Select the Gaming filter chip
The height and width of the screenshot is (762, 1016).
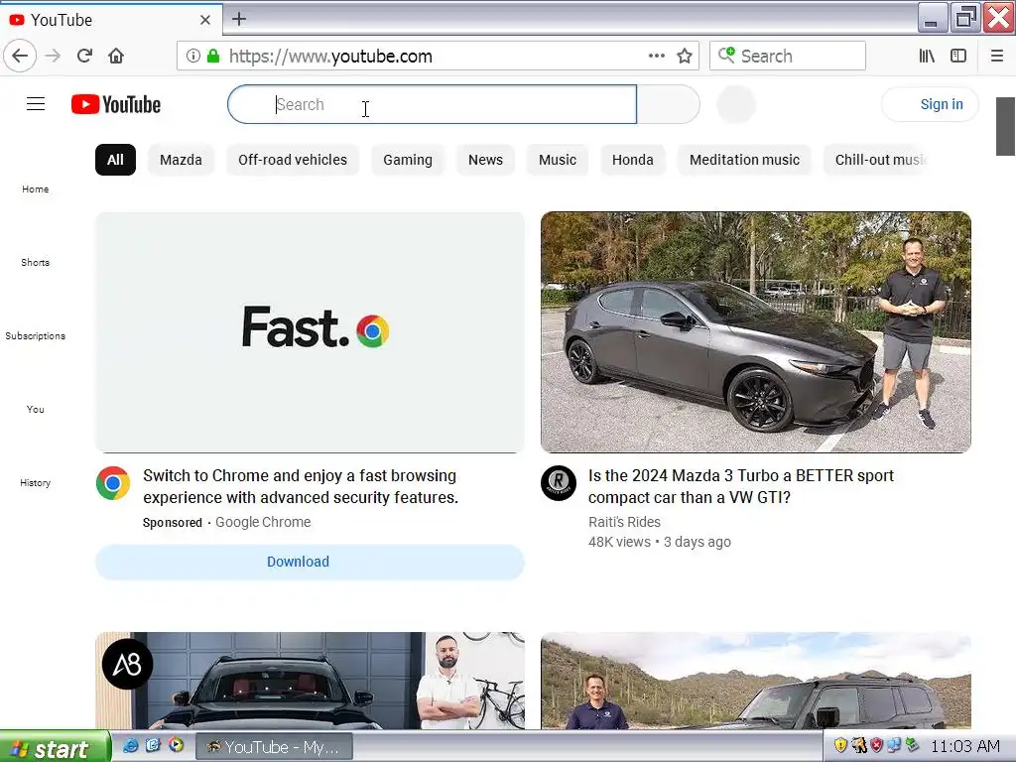(408, 160)
